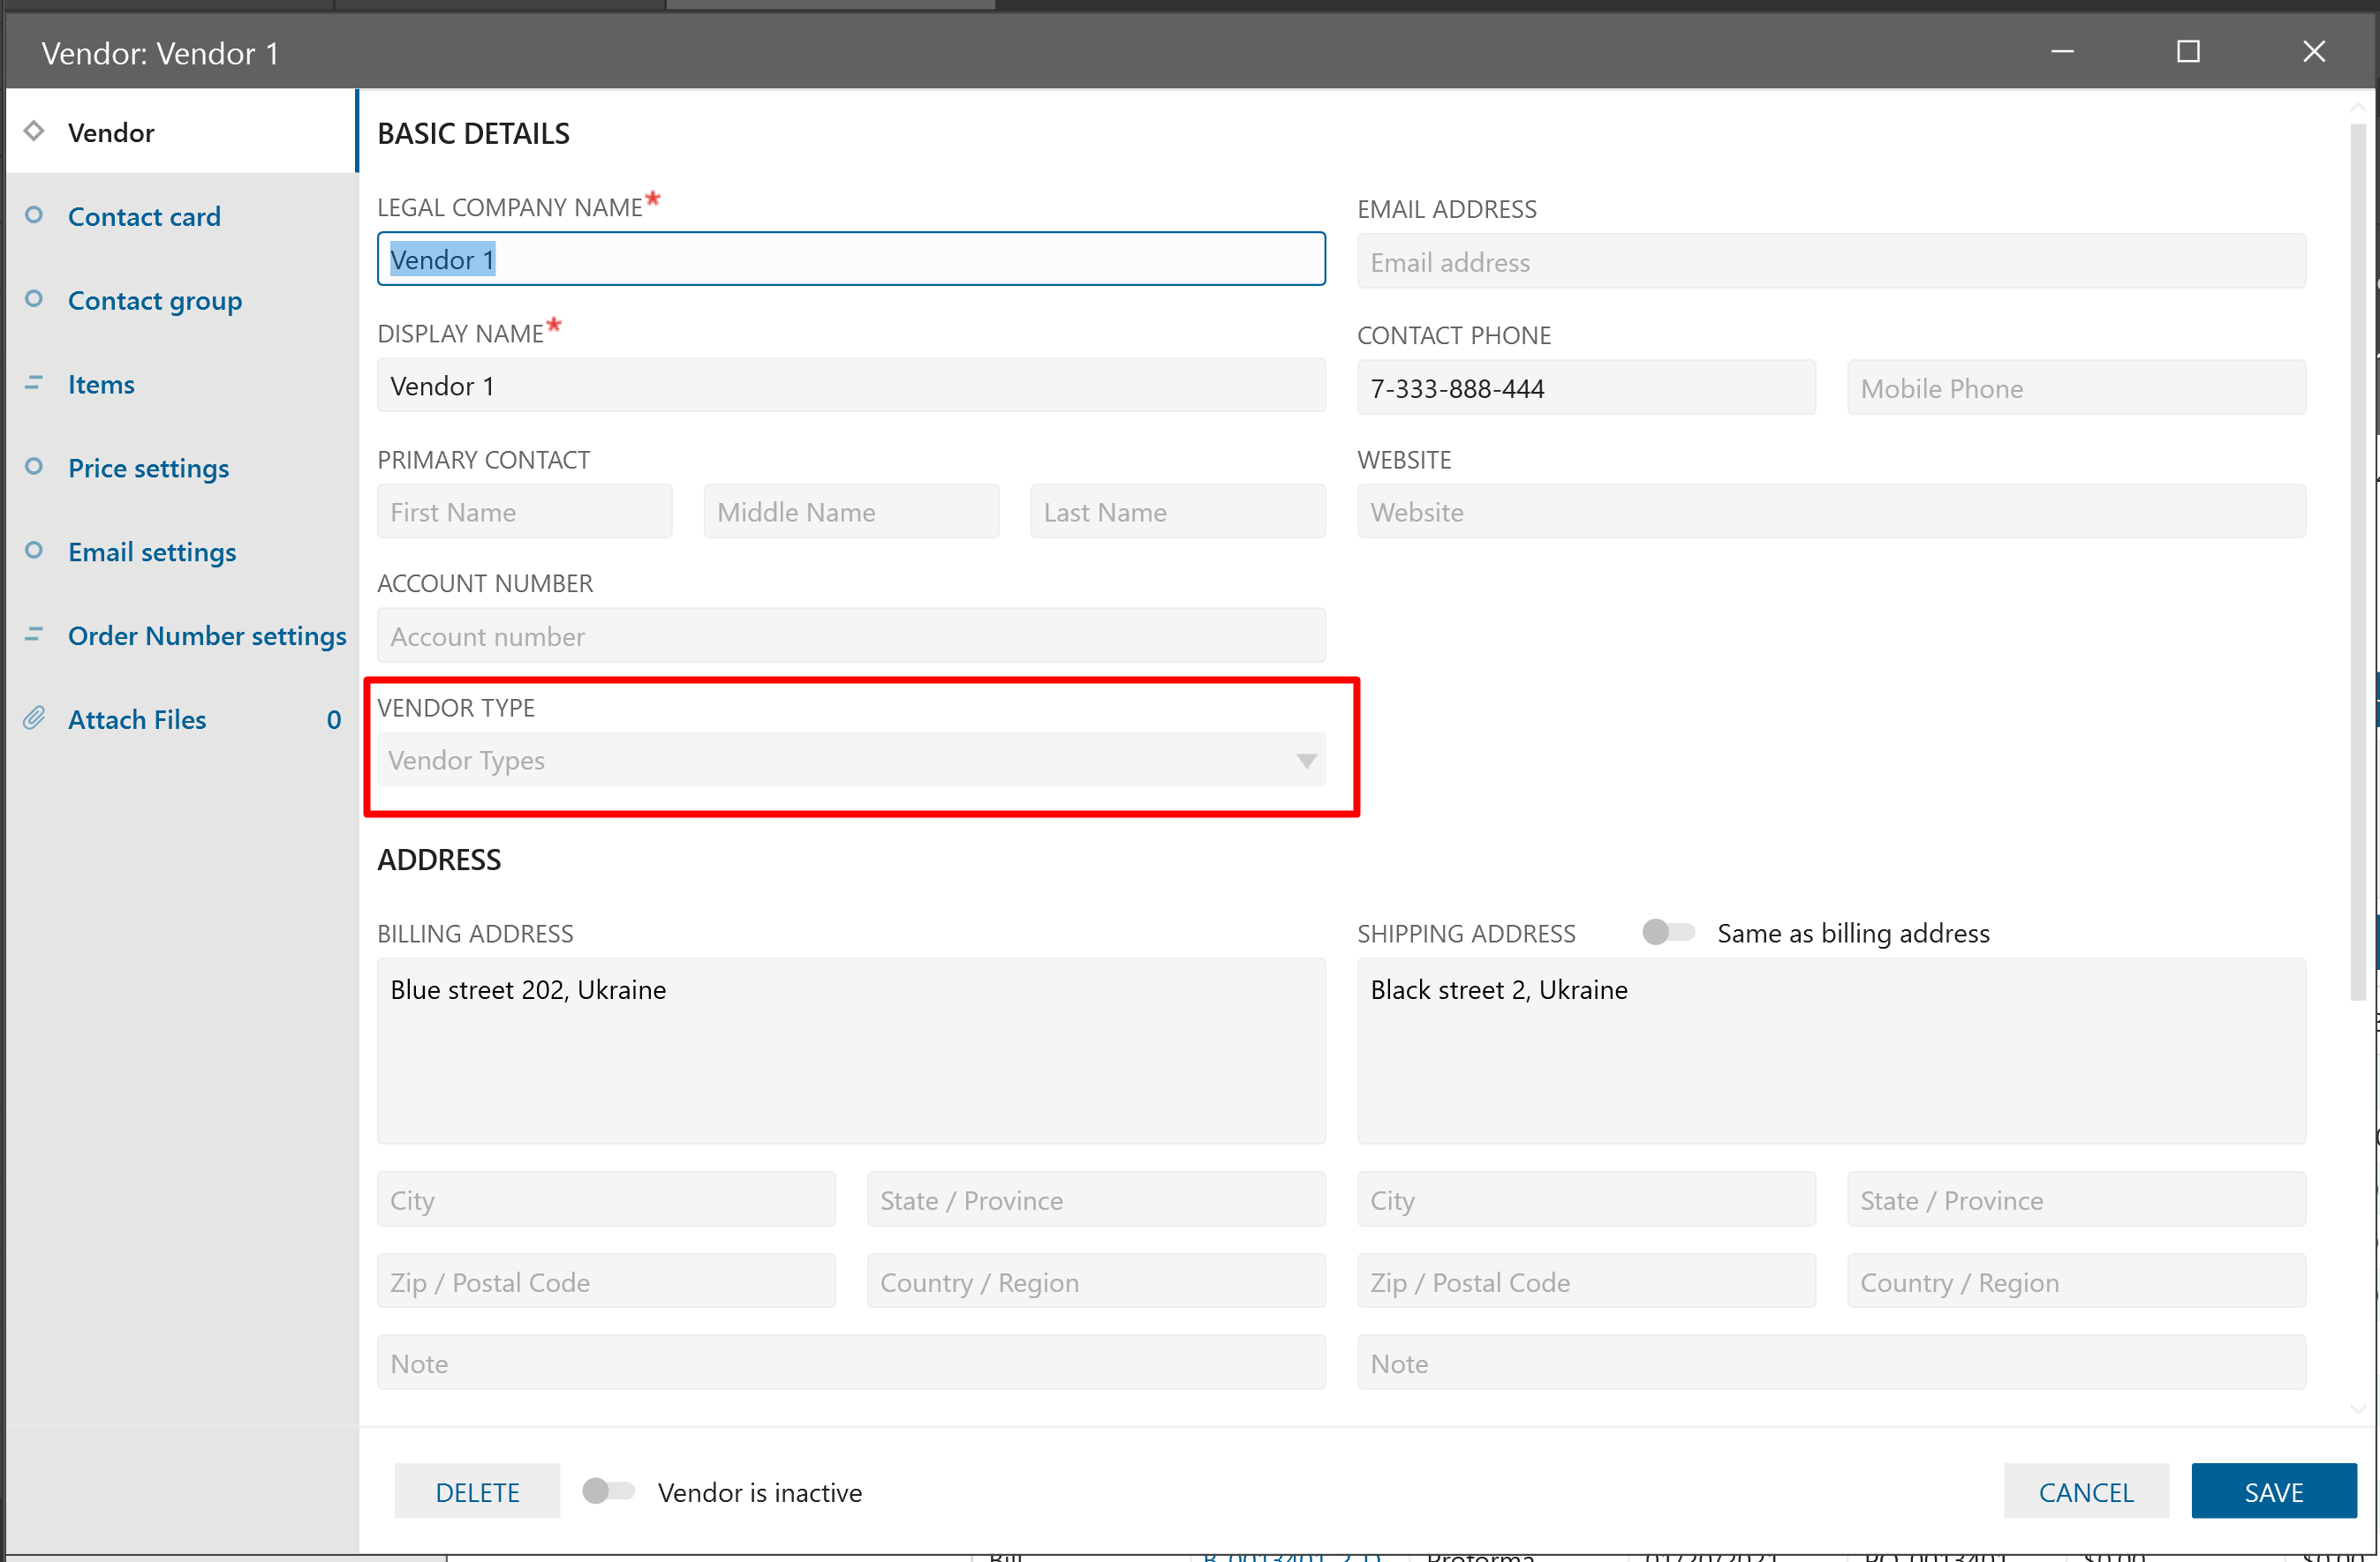Click the vertical scrollbar on right

(x=2358, y=559)
